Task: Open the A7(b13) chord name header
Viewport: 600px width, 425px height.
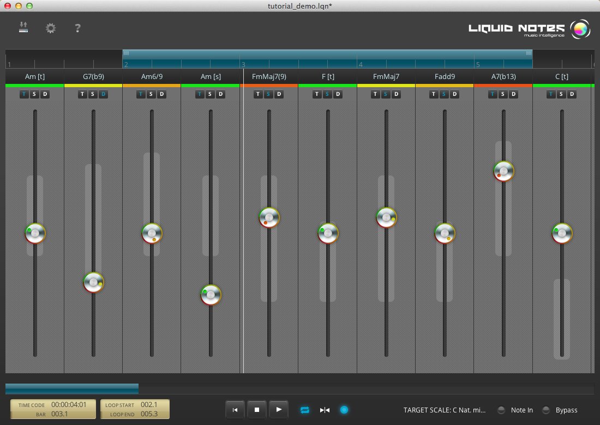Action: pos(503,77)
